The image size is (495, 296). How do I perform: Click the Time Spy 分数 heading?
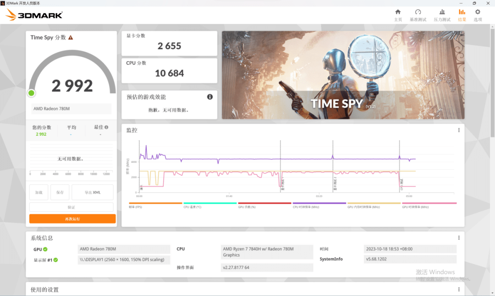coord(48,37)
